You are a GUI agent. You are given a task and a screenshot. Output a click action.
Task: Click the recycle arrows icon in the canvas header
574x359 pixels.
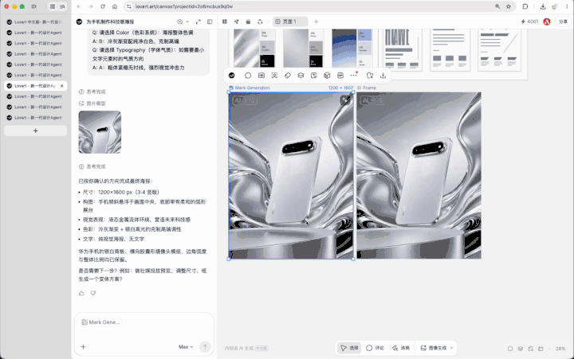tap(260, 21)
